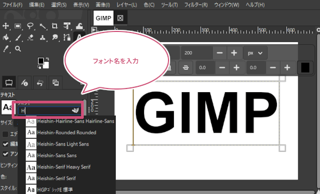Open the 編集(E) menu

(37, 5)
